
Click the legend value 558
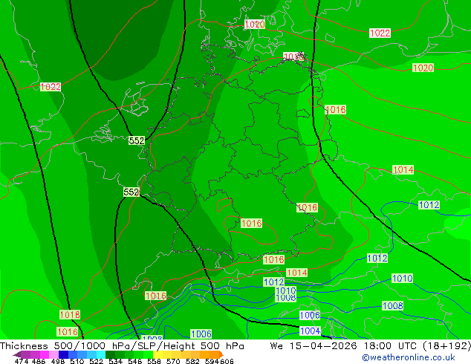point(154,361)
